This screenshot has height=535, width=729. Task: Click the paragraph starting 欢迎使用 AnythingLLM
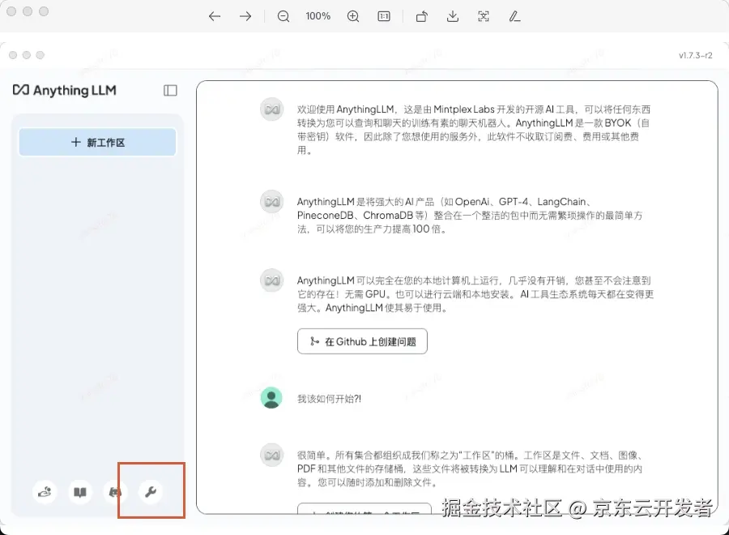click(474, 130)
